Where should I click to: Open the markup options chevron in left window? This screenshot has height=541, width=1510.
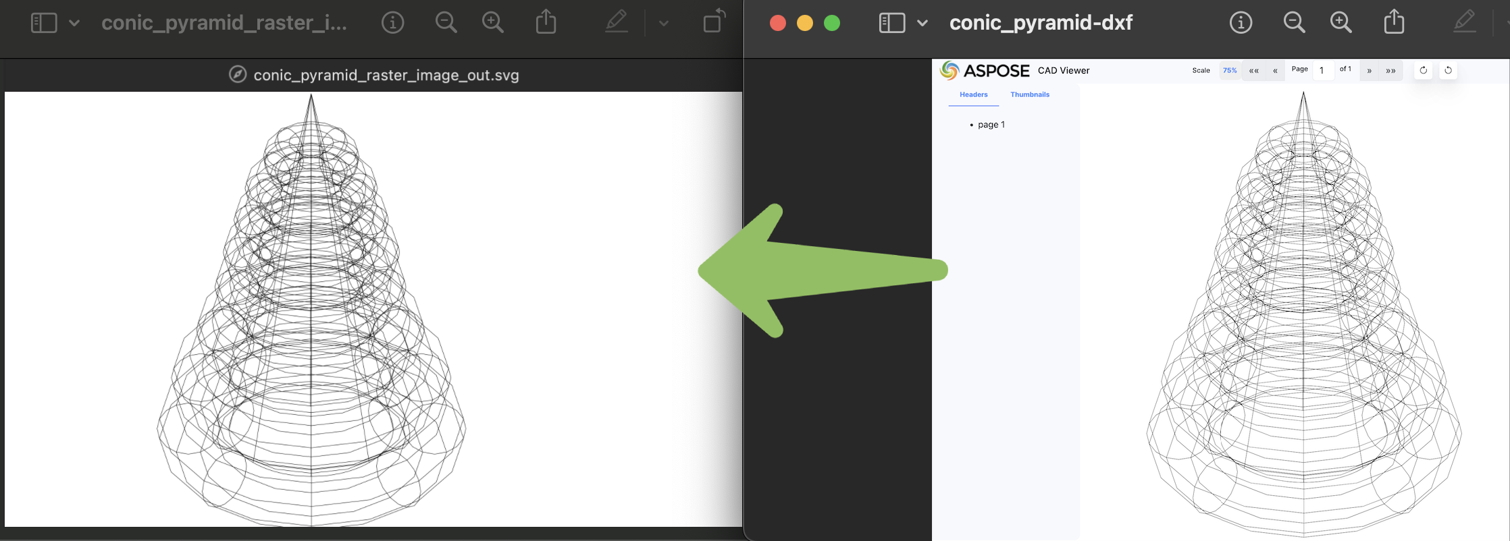(x=664, y=23)
